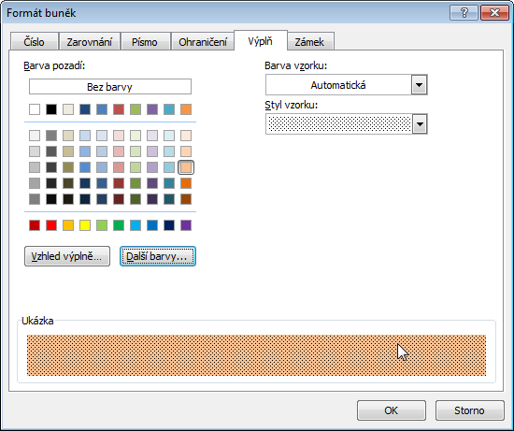Choose the yellow standard color swatch
The image size is (514, 431).
click(85, 225)
